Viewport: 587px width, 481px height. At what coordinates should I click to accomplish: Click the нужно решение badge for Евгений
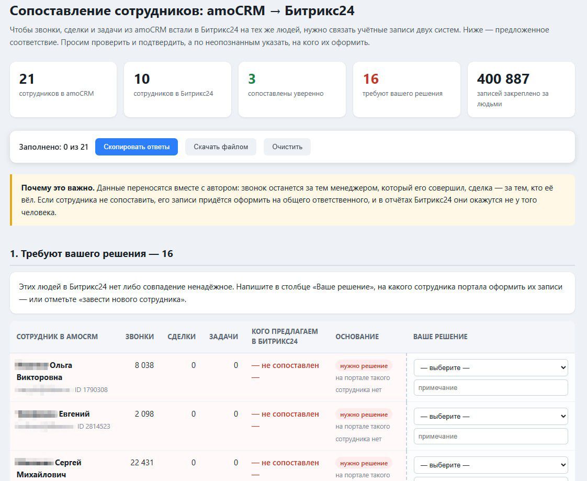(x=364, y=415)
